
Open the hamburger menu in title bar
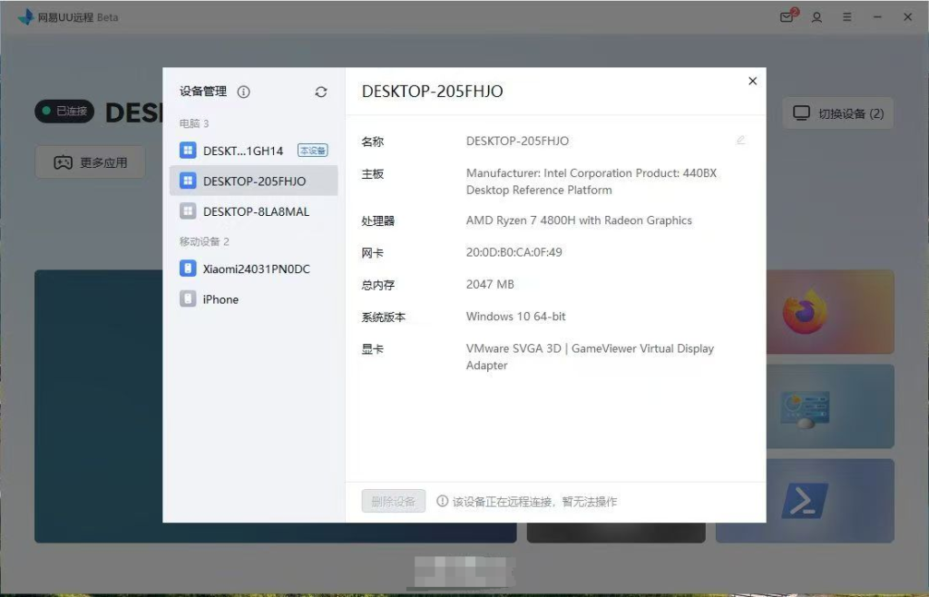(846, 17)
